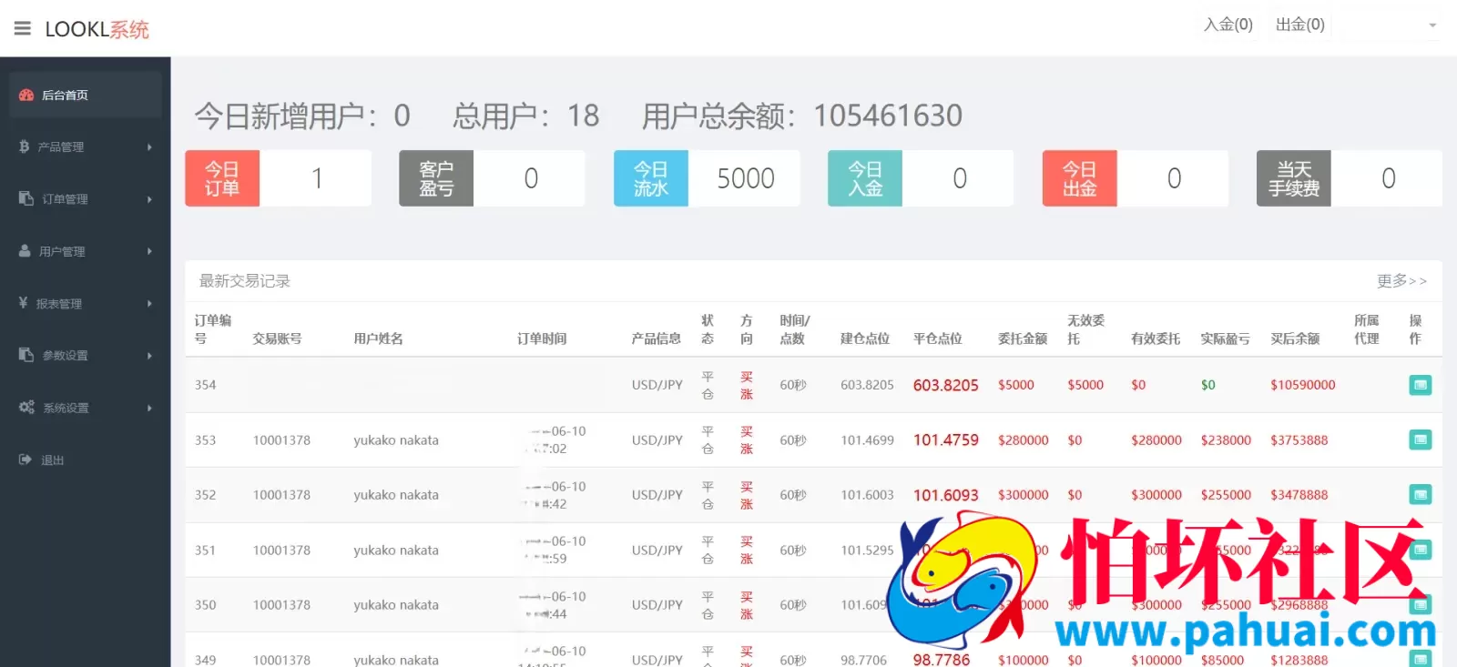This screenshot has height=667, width=1457.
Task: Click the bitcoin icon beside 产品管理
Action: click(x=24, y=147)
